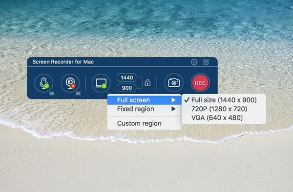Take a snapshot with the camera icon
The image size is (293, 192).
point(174,82)
